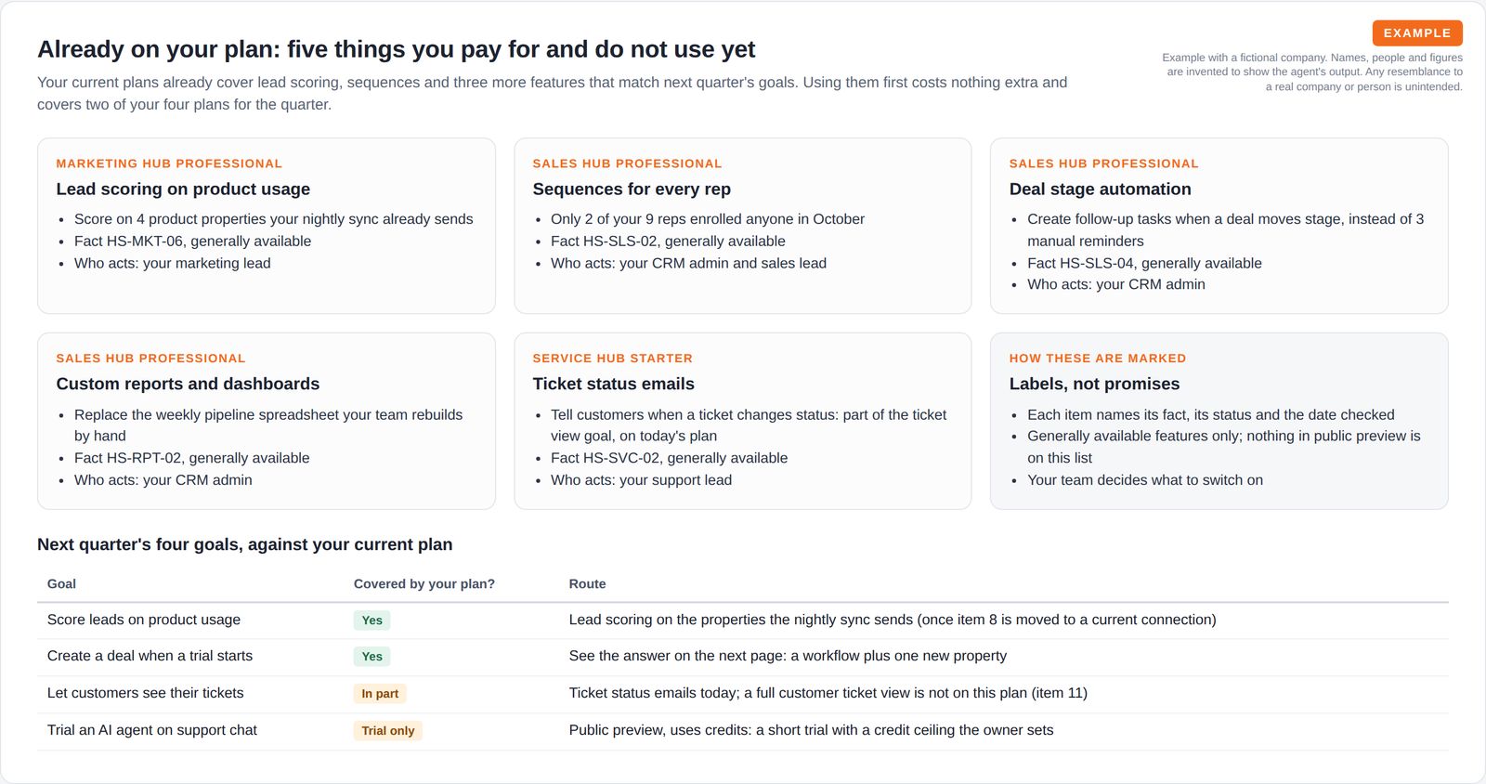Click the Next quarter's four goals heading

point(245,544)
